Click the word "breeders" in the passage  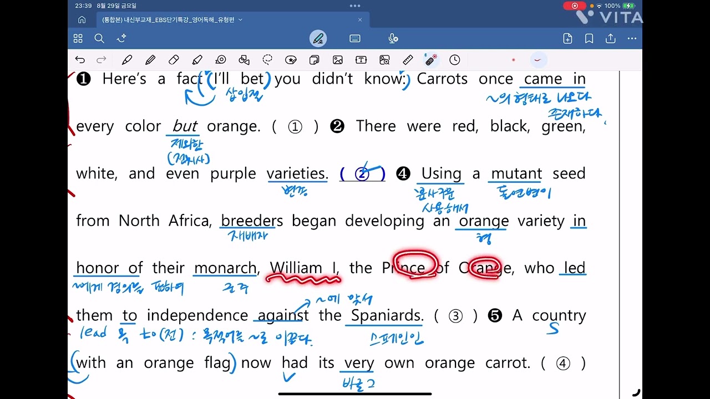252,221
